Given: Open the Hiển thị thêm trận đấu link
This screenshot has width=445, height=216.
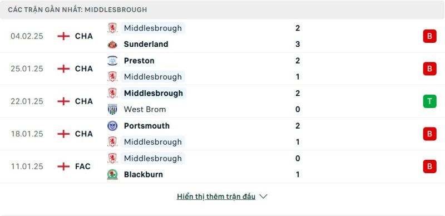Looking at the screenshot, I should point(216,197).
